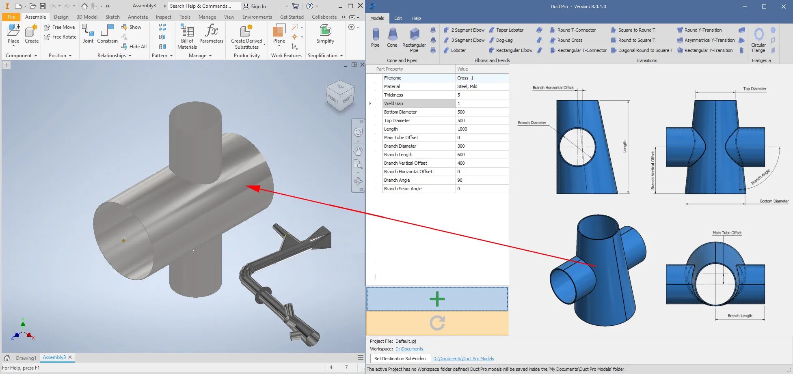
Task: Click Hide All relationships
Action: coord(134,47)
